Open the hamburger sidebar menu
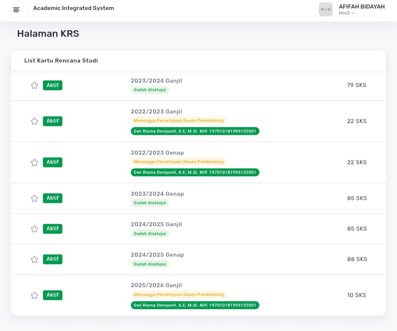Image resolution: width=397 pixels, height=331 pixels. [16, 10]
